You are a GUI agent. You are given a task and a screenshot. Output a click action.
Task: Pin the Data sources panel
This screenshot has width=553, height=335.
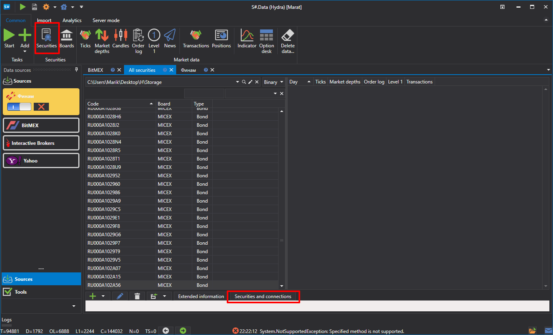tap(77, 70)
